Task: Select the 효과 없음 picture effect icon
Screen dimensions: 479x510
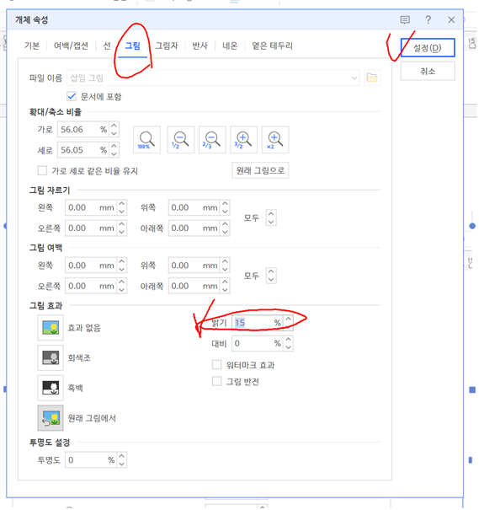Action: click(51, 328)
